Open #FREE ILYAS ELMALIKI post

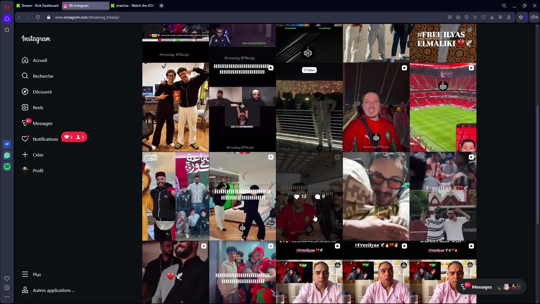click(443, 43)
